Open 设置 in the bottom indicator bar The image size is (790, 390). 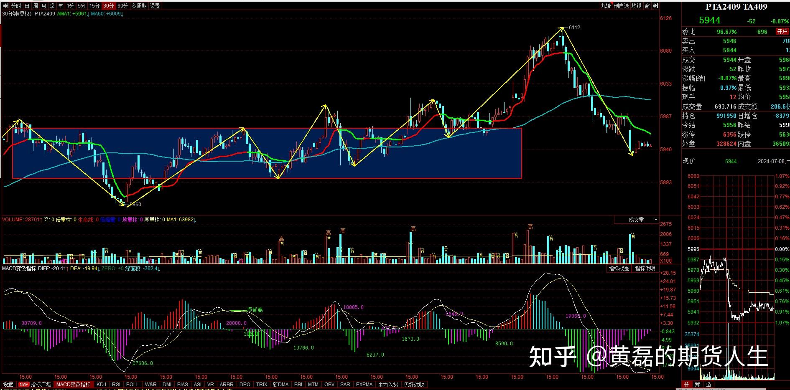point(8,384)
